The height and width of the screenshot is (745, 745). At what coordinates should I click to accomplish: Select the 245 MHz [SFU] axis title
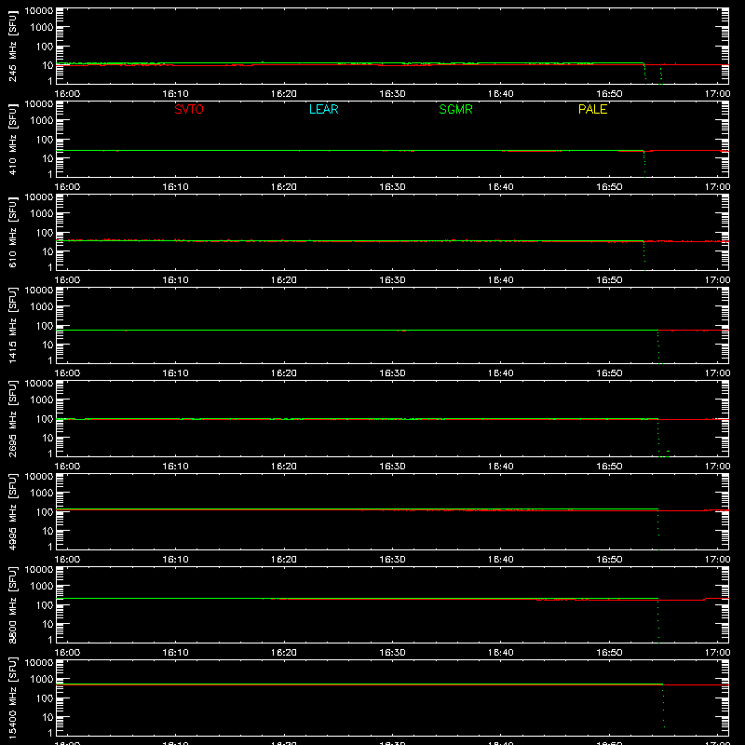pos(13,46)
